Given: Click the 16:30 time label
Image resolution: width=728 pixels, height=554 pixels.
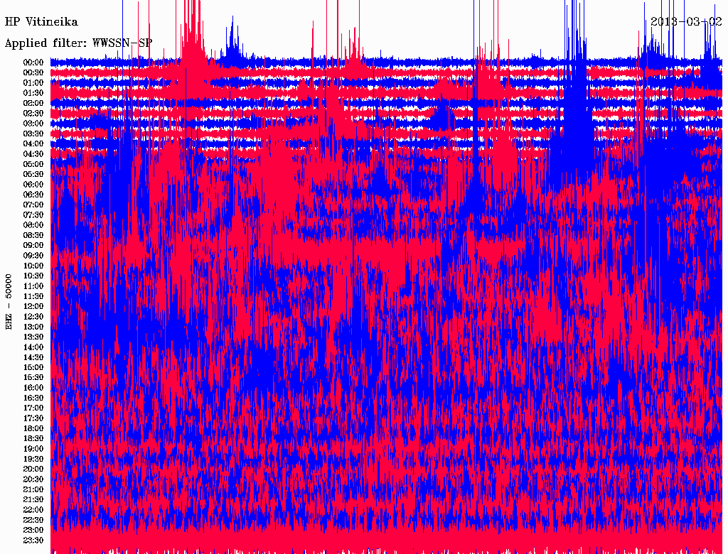Looking at the screenshot, I should click(x=33, y=398).
